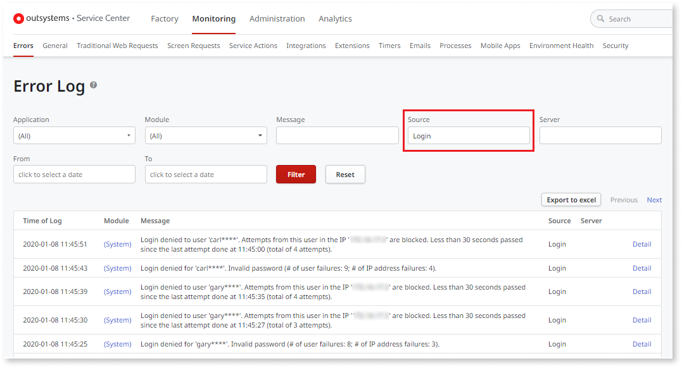Open Detail for the 11:45:25 error
This screenshot has width=682, height=368.
pos(641,344)
